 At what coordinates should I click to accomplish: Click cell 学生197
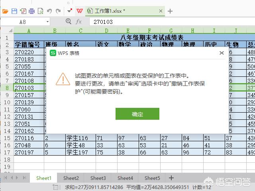[80, 152]
